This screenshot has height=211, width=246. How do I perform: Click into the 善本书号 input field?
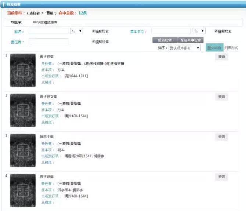point(171,32)
